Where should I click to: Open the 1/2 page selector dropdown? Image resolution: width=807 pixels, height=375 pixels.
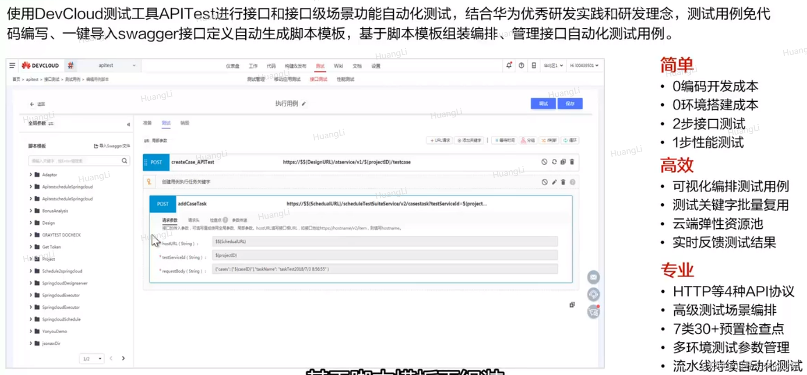pos(92,359)
